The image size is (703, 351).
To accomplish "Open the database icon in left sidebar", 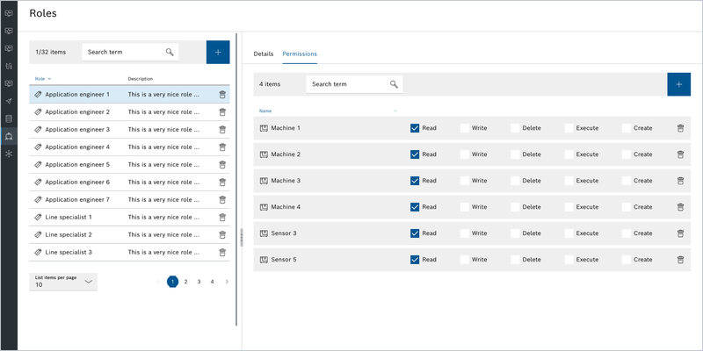I will 9,118.
